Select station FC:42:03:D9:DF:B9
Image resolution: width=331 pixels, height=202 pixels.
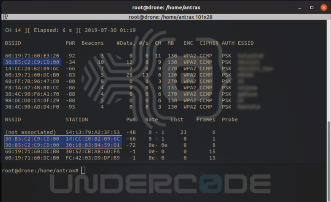pos(93,158)
